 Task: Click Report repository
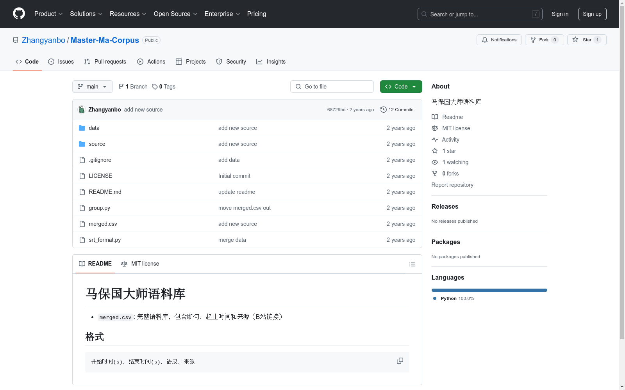[452, 185]
